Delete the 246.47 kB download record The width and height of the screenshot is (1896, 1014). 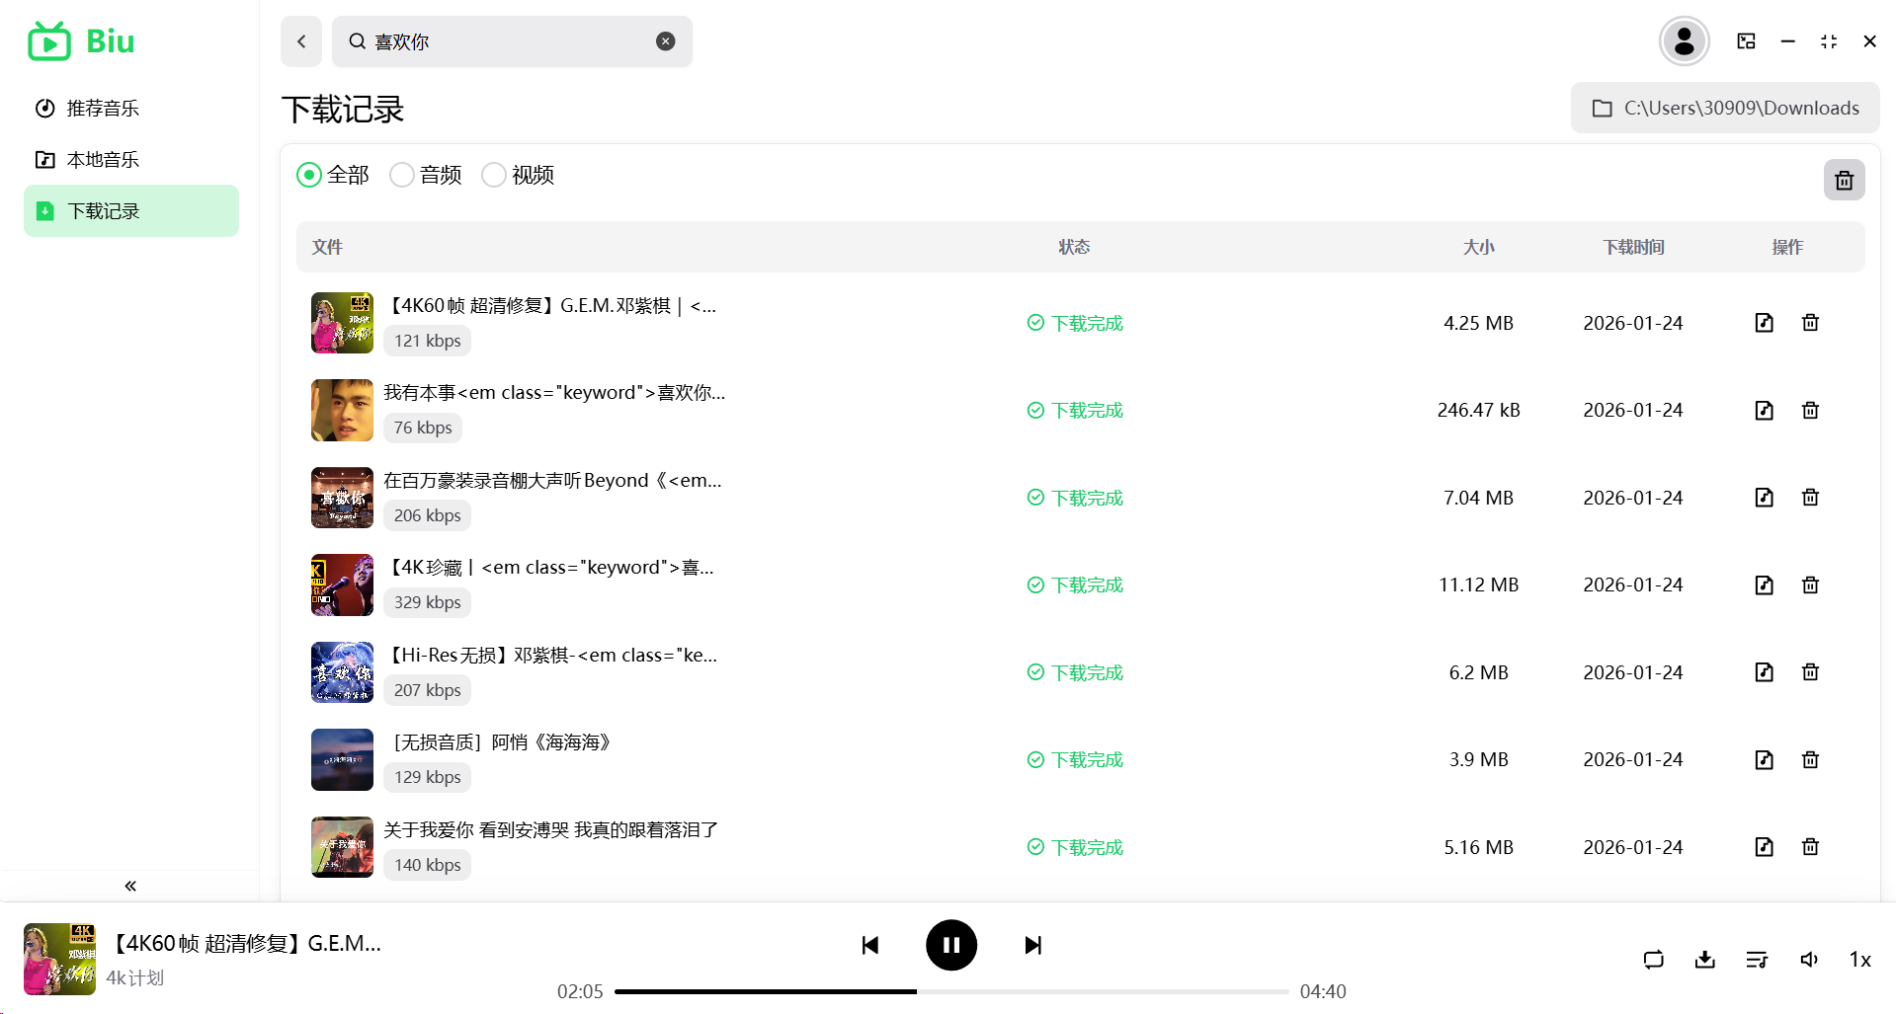(1810, 410)
